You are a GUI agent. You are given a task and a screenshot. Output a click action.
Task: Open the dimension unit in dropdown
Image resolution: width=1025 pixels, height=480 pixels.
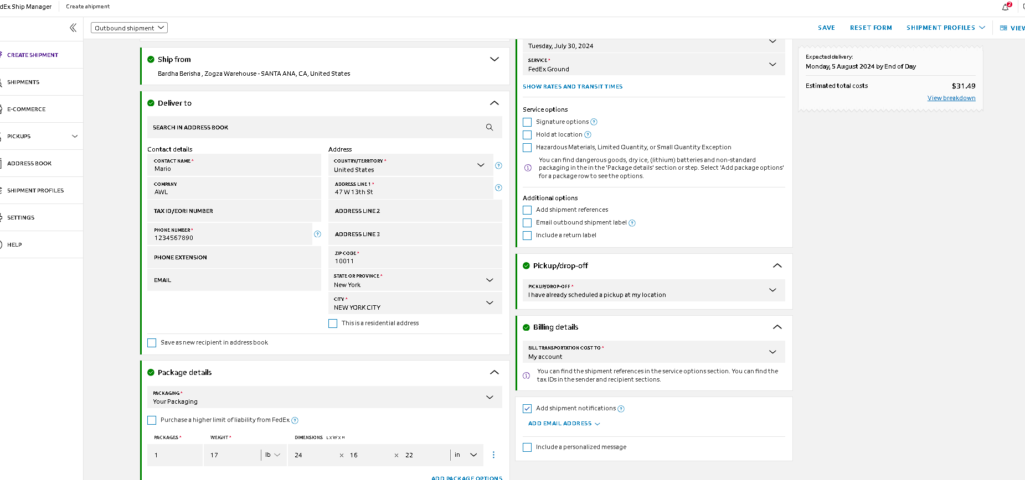pos(466,455)
